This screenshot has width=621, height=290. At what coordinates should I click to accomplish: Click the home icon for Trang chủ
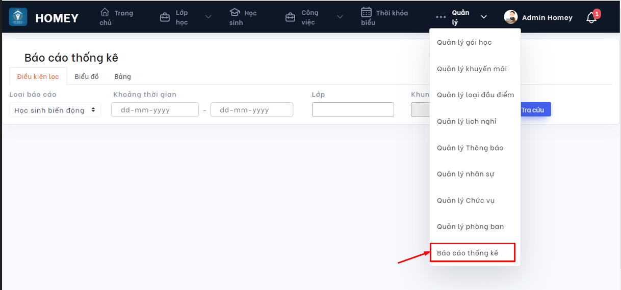coord(105,12)
